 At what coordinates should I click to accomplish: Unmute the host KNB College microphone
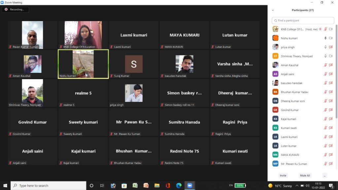pos(325,29)
